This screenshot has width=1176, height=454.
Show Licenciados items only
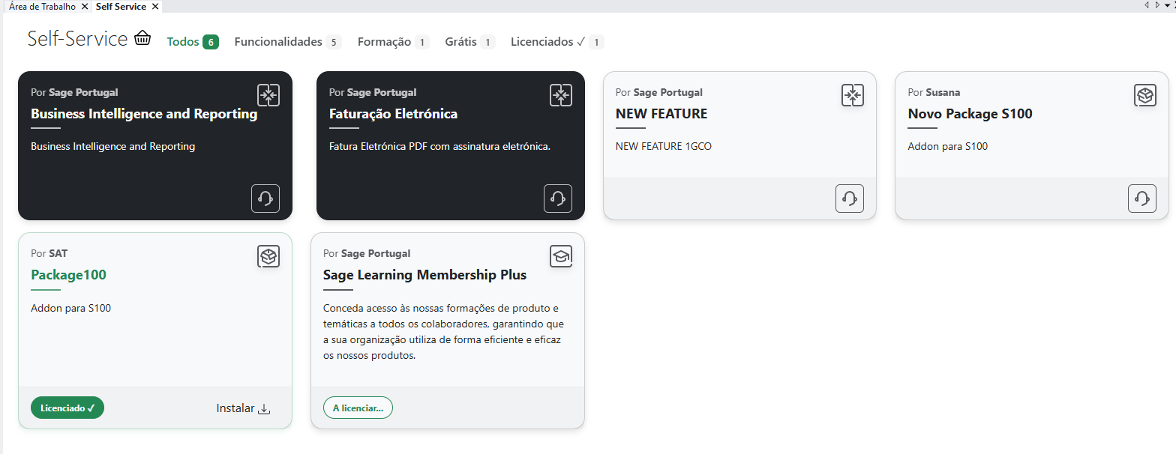coord(557,42)
